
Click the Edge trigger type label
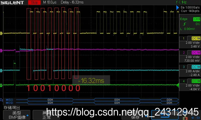(184, 19)
